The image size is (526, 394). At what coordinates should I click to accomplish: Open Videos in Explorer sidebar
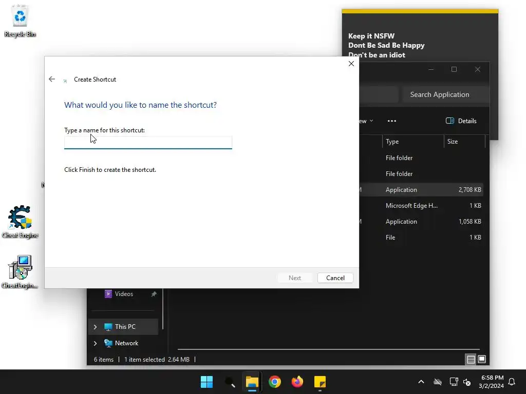(x=124, y=294)
